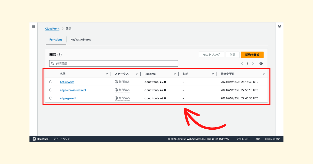The image size is (313, 164).
Task: Open Cookie の設定 footer link
Action: [x=273, y=139]
